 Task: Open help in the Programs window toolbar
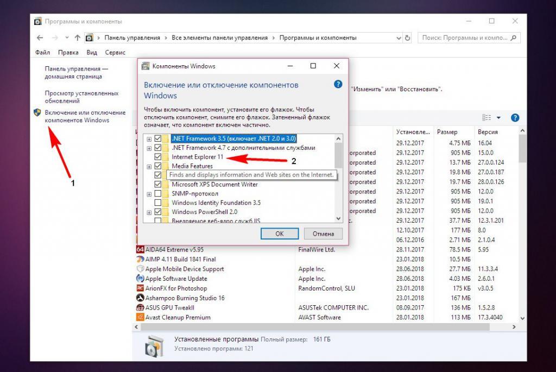[x=515, y=118]
